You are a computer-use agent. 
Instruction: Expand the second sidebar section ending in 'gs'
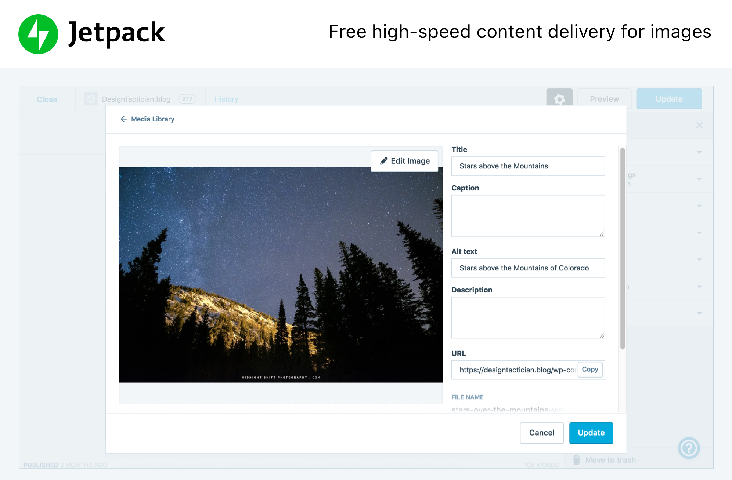click(699, 179)
